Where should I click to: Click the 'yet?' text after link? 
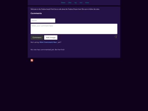pos(59,42)
